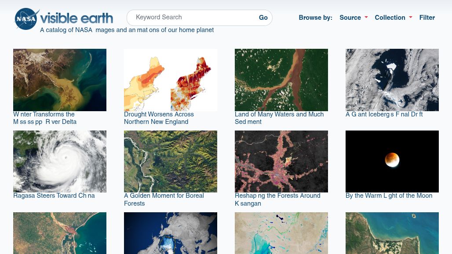The height and width of the screenshot is (254, 452).
Task: Open the golden boreal forests image
Action: click(171, 161)
